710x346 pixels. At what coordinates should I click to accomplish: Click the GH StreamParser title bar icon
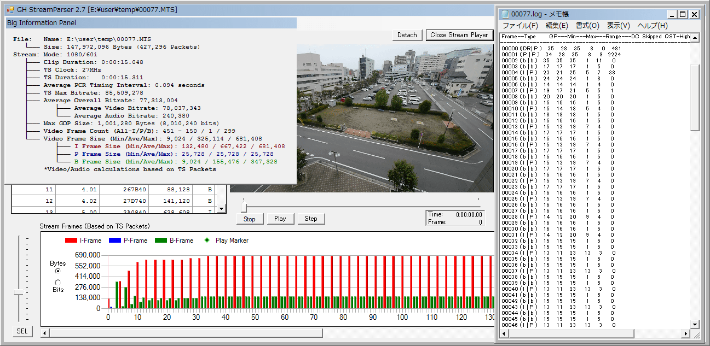(10, 10)
